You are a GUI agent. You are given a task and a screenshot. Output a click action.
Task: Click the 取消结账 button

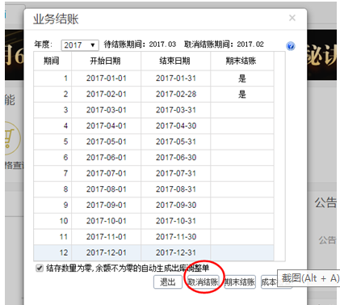pos(204,282)
